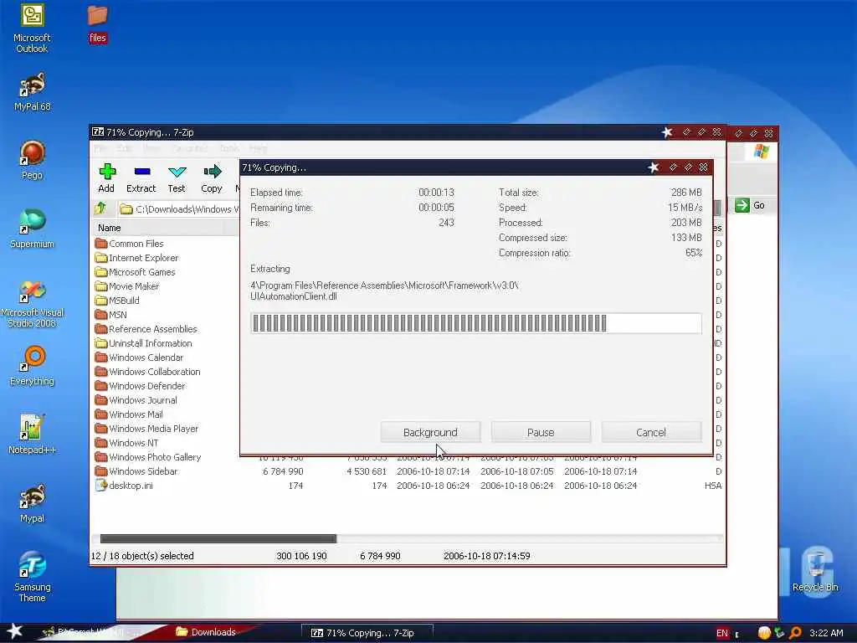Select the Common Files folder icon

tap(100, 244)
